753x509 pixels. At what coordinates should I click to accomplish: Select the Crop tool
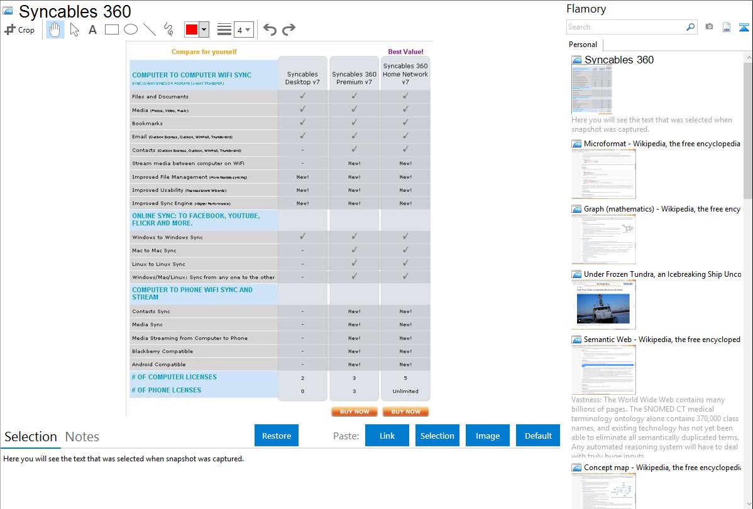point(19,29)
